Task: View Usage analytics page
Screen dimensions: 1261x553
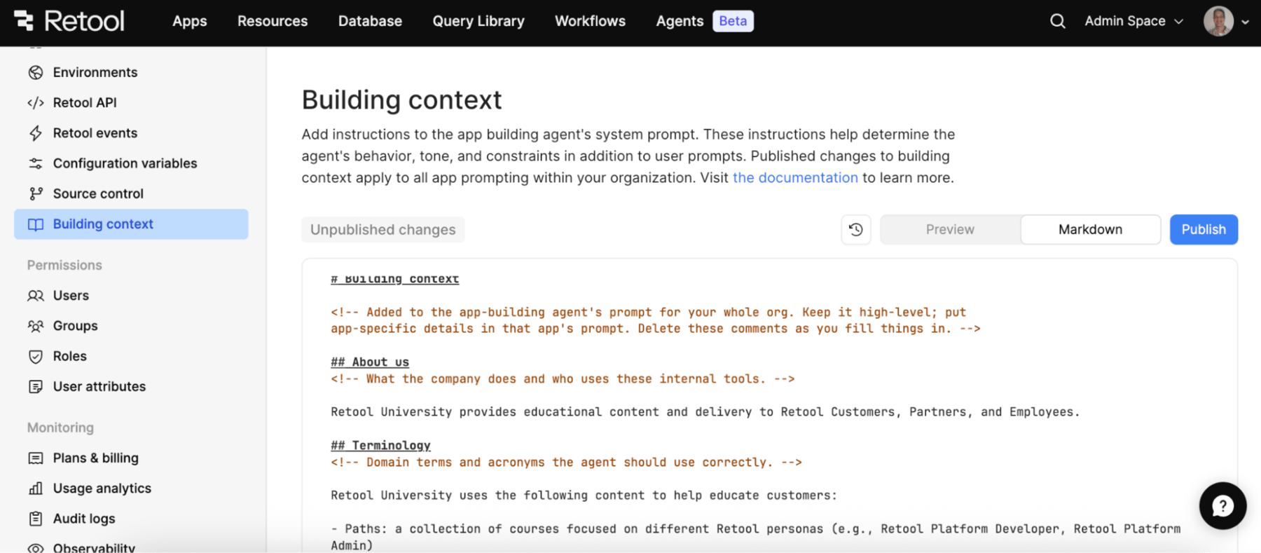Action: [102, 489]
